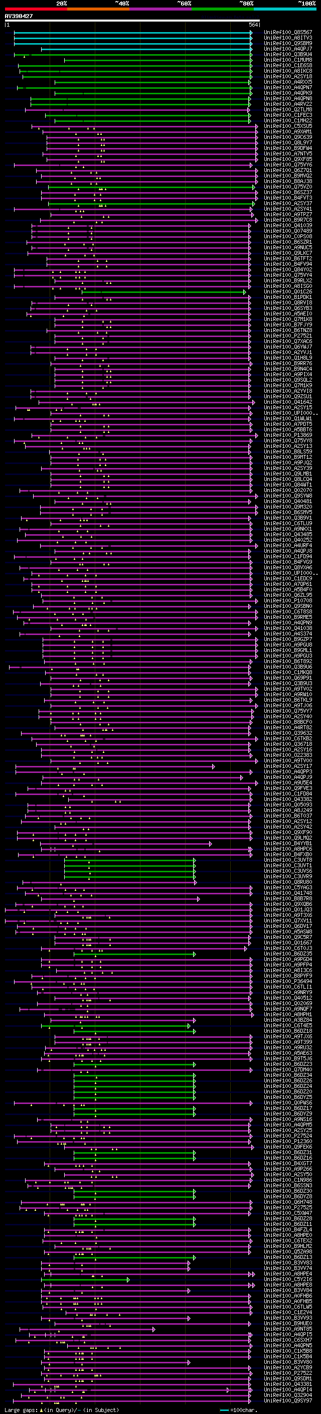Click label UniRef100_C3UVR9

click(x=288, y=877)
